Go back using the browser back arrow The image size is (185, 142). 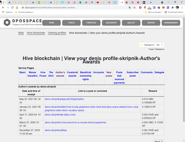(x=3, y=7)
